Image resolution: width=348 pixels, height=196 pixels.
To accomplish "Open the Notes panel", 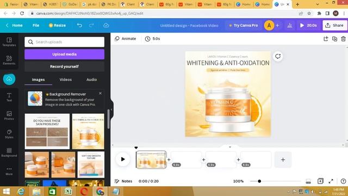I will (123, 181).
